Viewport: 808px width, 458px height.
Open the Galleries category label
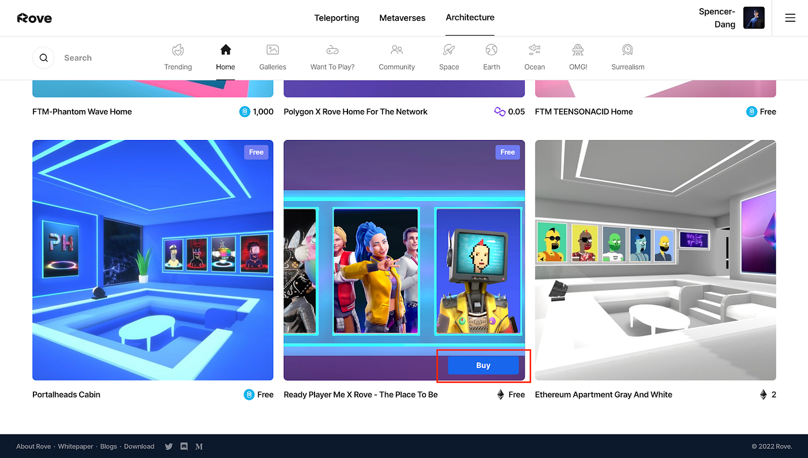coord(273,67)
